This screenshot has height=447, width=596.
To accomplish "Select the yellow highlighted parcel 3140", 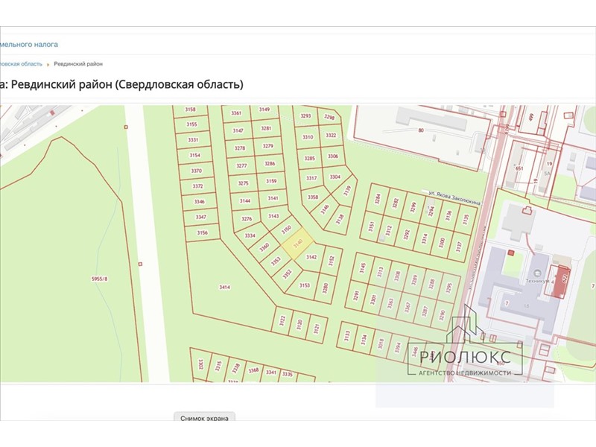I will point(298,244).
